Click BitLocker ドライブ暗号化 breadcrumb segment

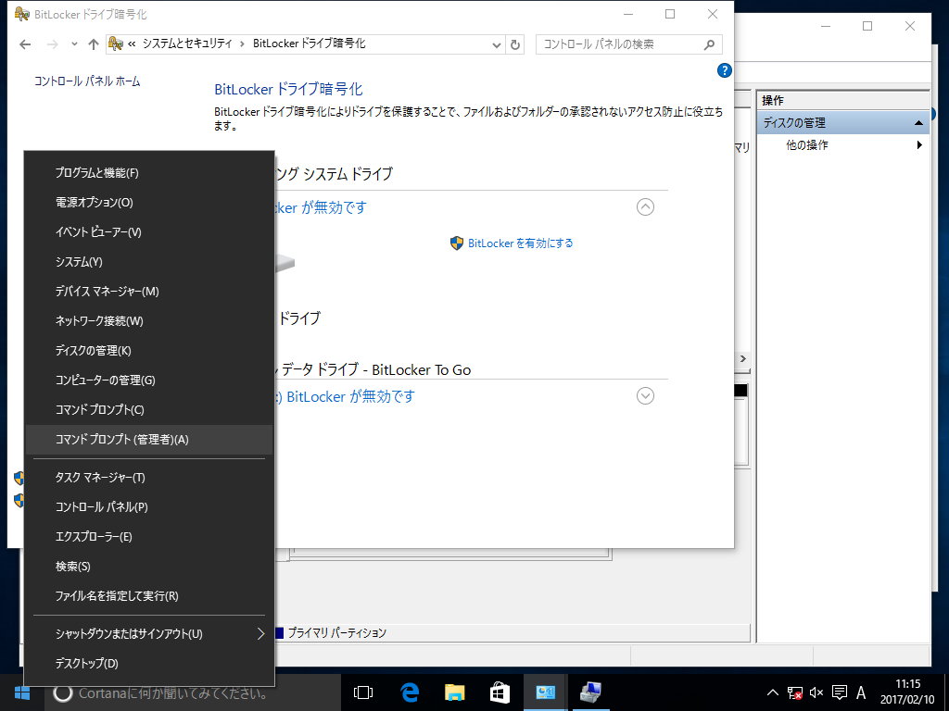click(x=310, y=44)
